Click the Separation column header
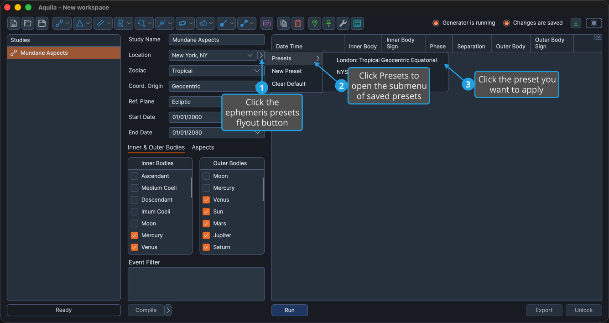Screen dimensions: 609x323 471,43
